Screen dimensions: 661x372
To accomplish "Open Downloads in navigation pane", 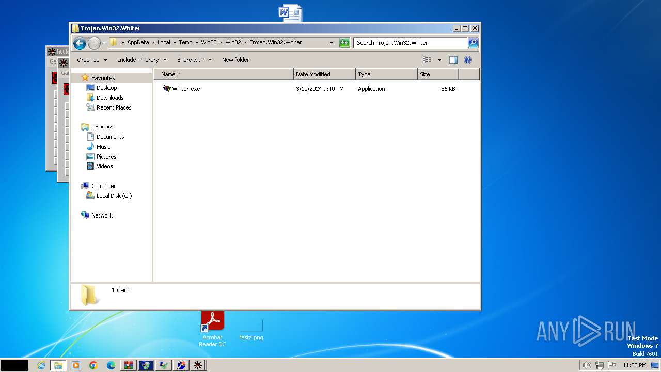I will click(x=110, y=98).
